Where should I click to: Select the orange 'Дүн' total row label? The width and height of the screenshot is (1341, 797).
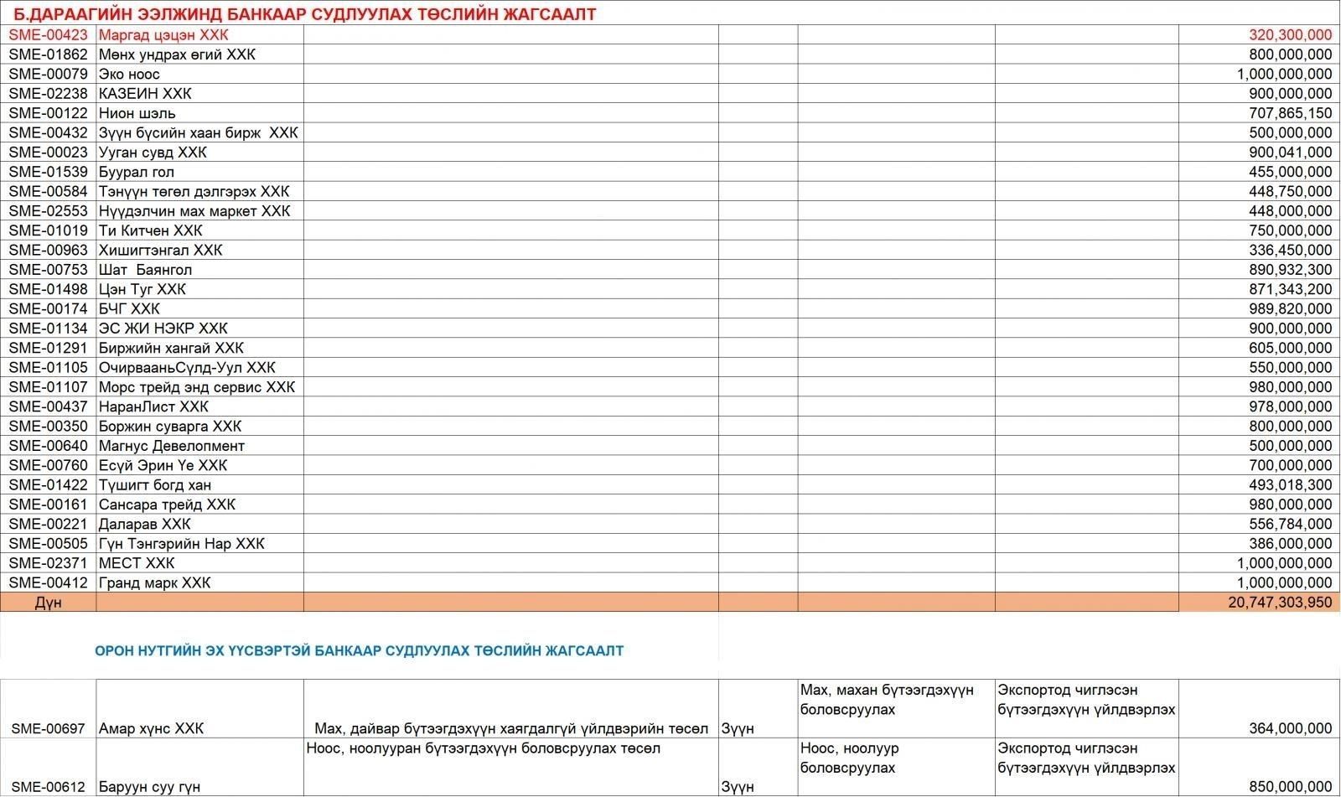48,603
